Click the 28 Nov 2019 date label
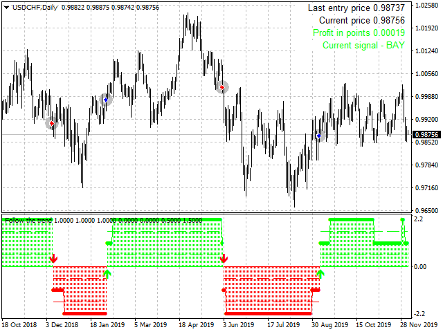 pyautogui.click(x=418, y=325)
